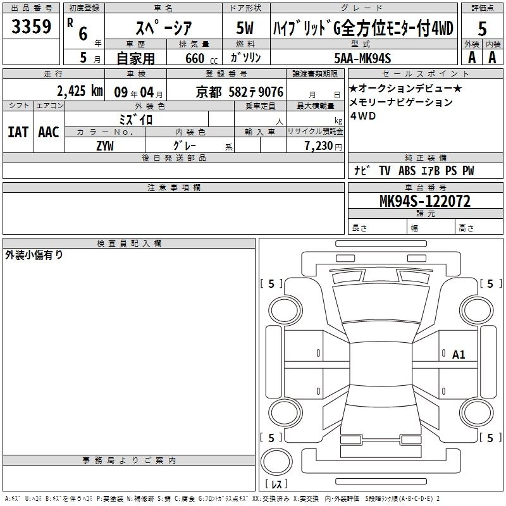
Task: Click the model code 5AA-MK94S
Action: [x=362, y=58]
